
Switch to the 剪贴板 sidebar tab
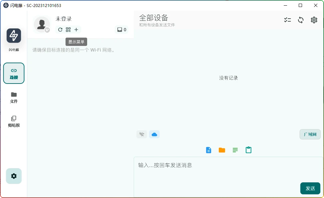(14, 121)
